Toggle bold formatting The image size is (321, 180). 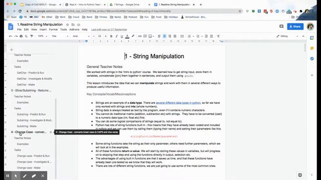point(111,36)
